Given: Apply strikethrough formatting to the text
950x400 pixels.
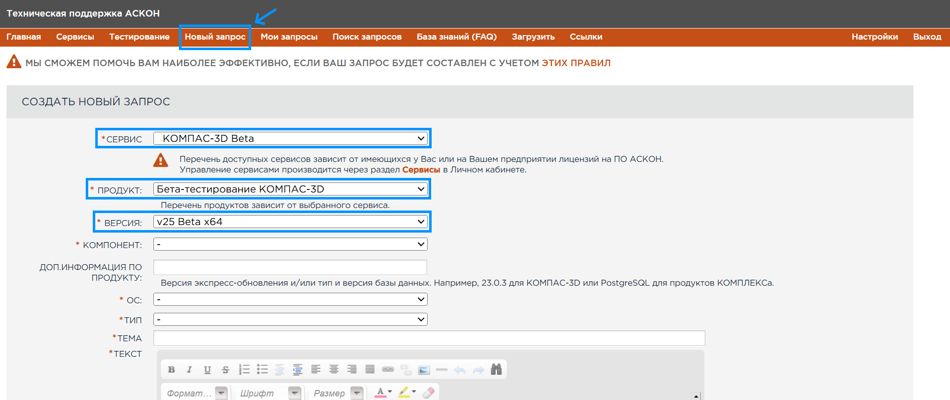Looking at the screenshot, I should (x=226, y=369).
